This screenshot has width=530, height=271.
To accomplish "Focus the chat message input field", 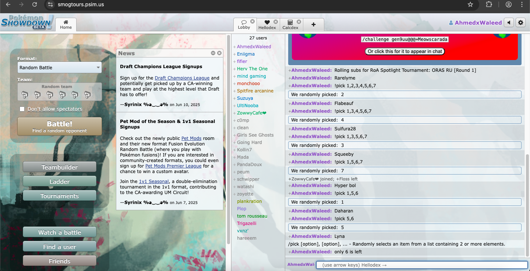I will point(422,265).
